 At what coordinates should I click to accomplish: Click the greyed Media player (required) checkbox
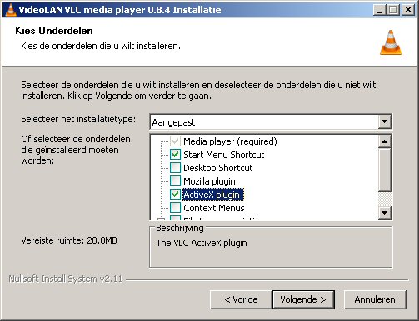(175, 141)
